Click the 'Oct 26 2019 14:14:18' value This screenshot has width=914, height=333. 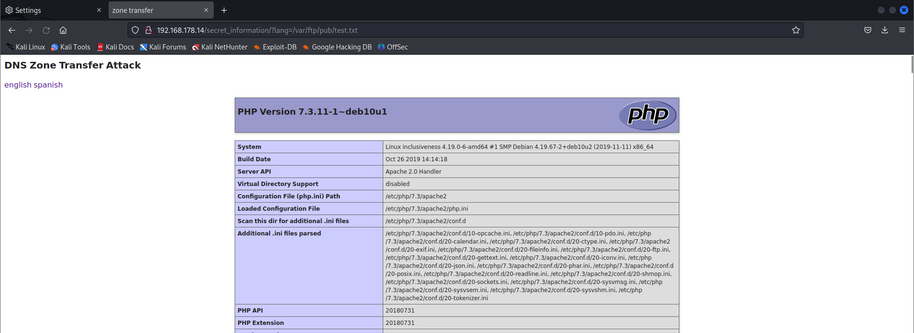(x=417, y=159)
